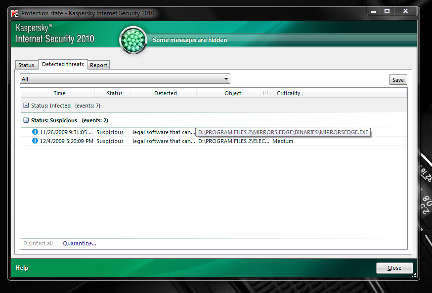Maximize the Kaspersky window
Viewport: 432px width, 293px height.
pos(387,11)
